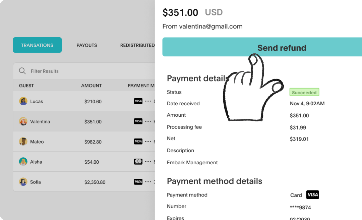Click the Succeeded status badge
This screenshot has height=220, width=362.
(304, 92)
